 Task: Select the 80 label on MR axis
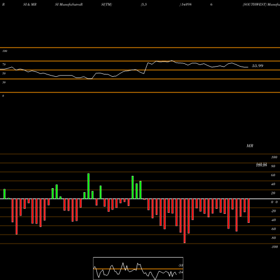tap(273, 166)
